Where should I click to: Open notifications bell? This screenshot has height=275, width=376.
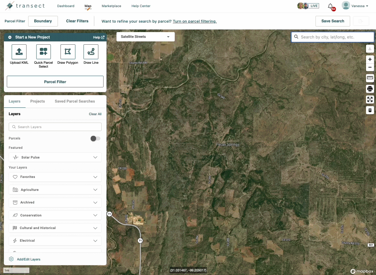(x=330, y=6)
